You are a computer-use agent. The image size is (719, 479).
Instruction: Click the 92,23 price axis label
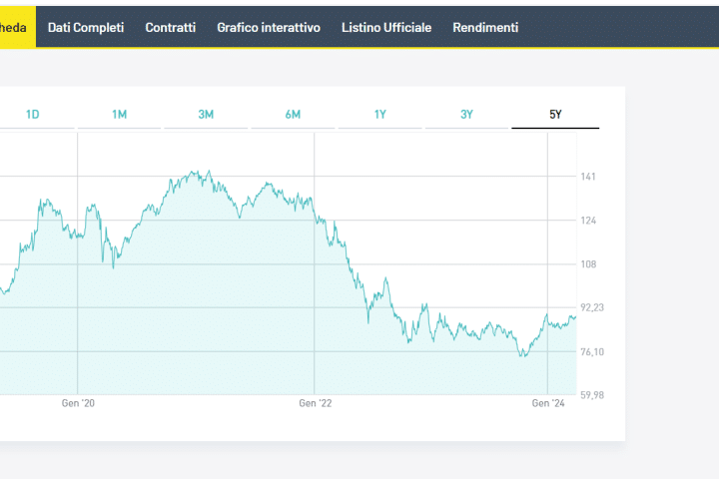pyautogui.click(x=593, y=307)
